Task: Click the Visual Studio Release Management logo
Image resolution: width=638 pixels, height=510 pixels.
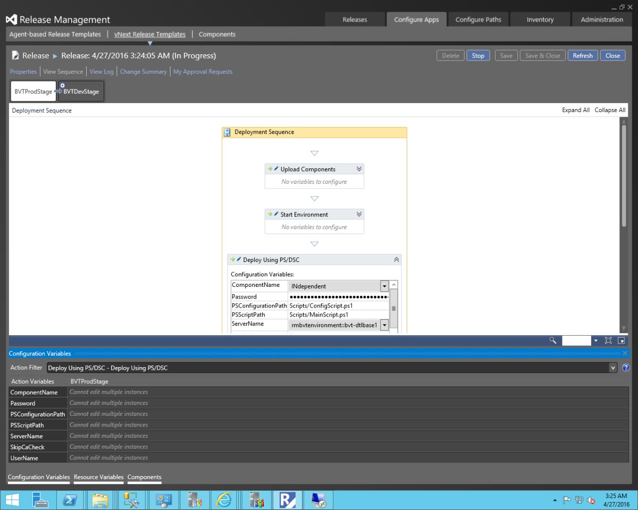Action: pos(12,20)
